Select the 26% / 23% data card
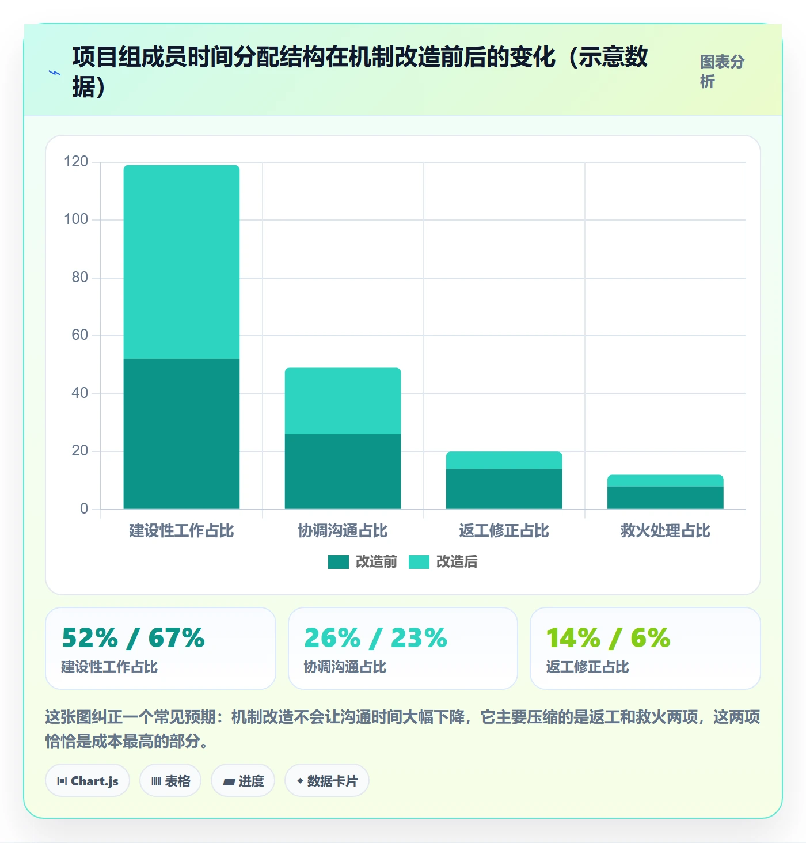The height and width of the screenshot is (843, 806). (x=403, y=648)
